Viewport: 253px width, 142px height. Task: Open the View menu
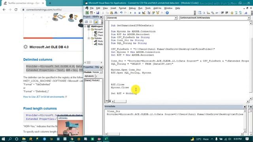[105, 8]
